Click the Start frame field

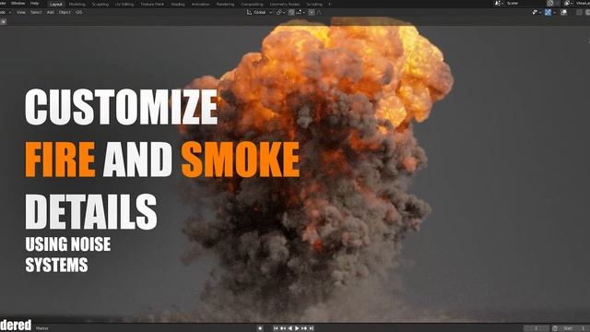point(574,328)
